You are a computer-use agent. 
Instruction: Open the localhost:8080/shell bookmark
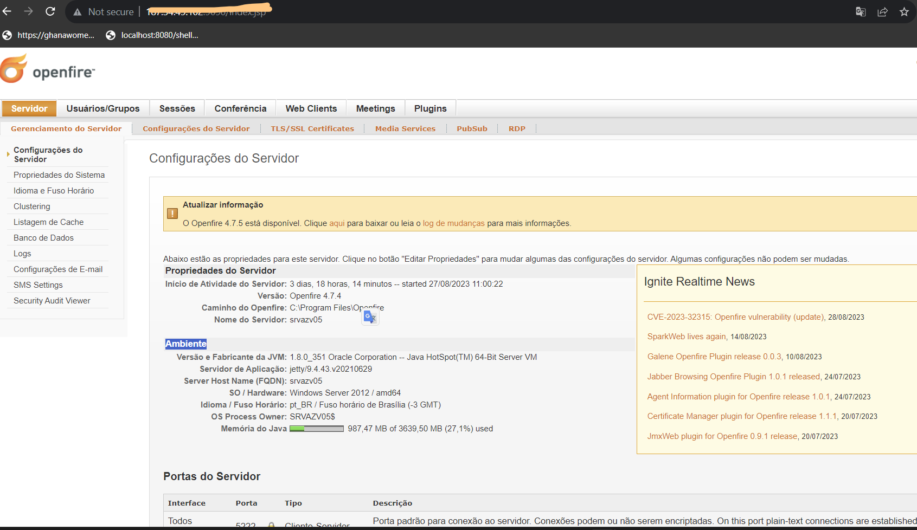pos(152,35)
